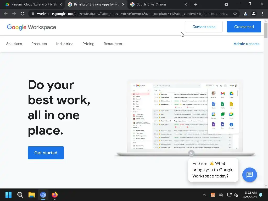
Task: Close the Benefits of Business Apps tab
Action: pos(123,4)
